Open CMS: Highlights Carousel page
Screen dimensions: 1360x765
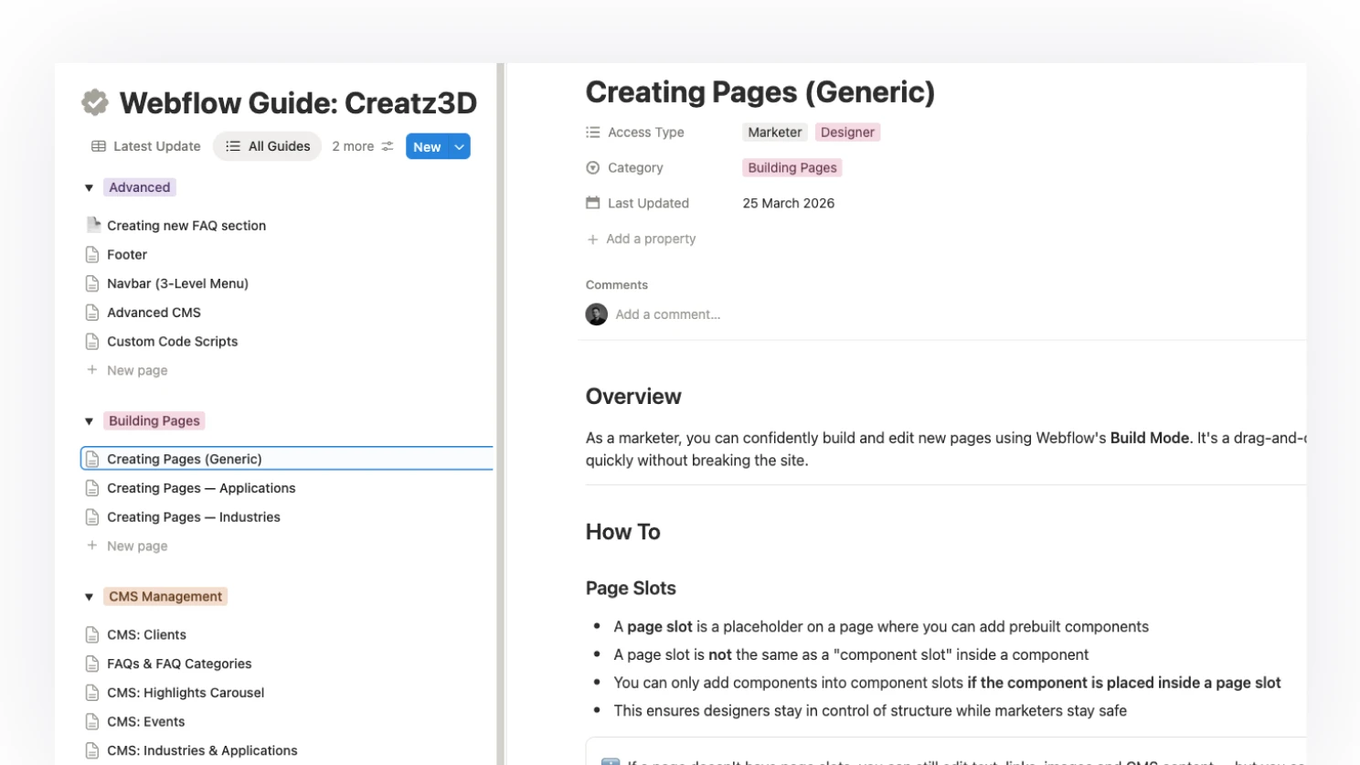pos(186,693)
